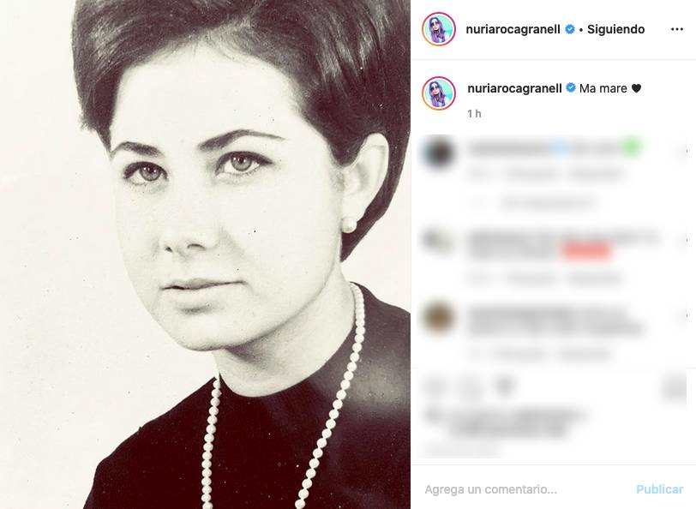Click the Agrega un comentario input field

(514, 488)
